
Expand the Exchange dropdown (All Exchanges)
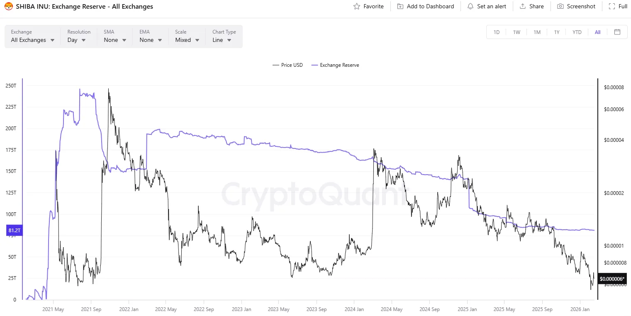tap(33, 40)
